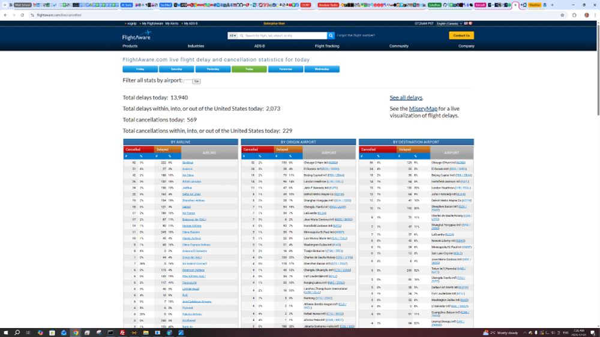Select the Friday stats tab
The width and height of the screenshot is (600, 337).
[140, 69]
